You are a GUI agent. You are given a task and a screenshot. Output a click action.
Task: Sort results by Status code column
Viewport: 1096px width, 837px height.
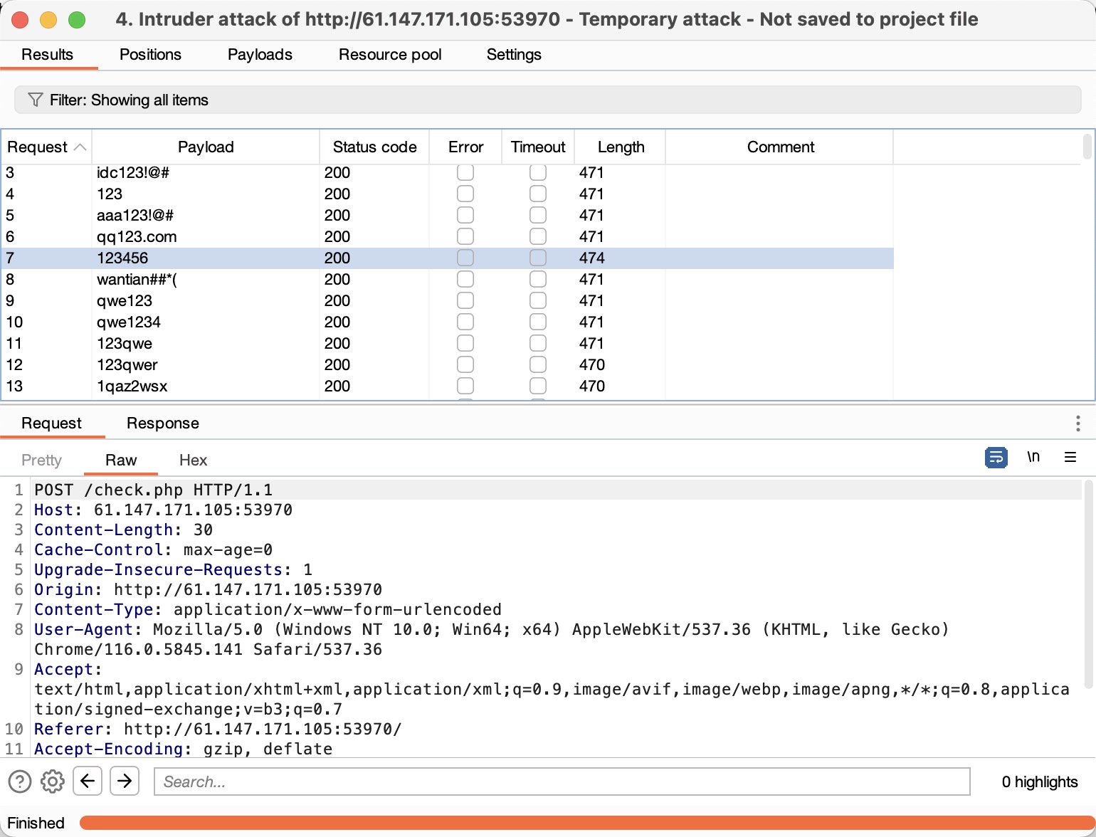[x=374, y=147]
